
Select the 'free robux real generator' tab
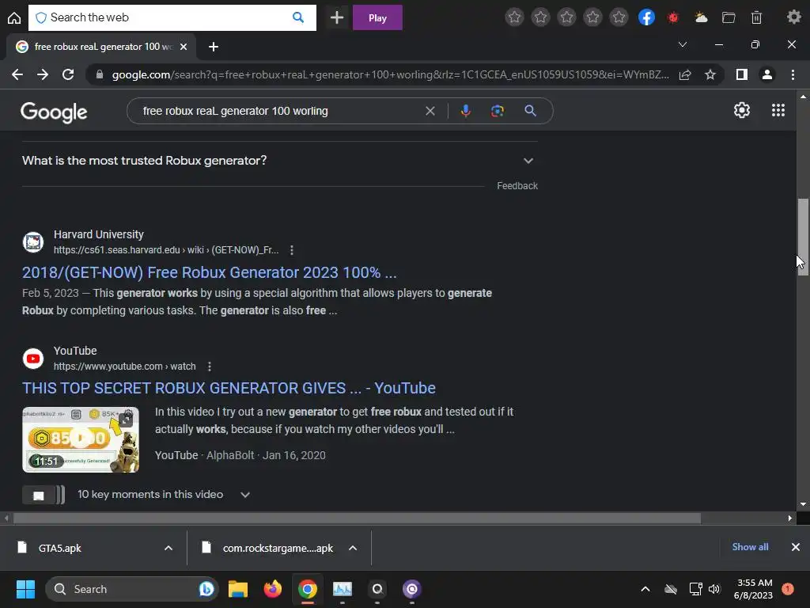pos(100,47)
